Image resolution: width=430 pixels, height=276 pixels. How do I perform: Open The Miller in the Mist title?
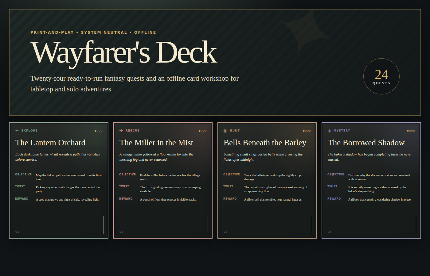(156, 143)
